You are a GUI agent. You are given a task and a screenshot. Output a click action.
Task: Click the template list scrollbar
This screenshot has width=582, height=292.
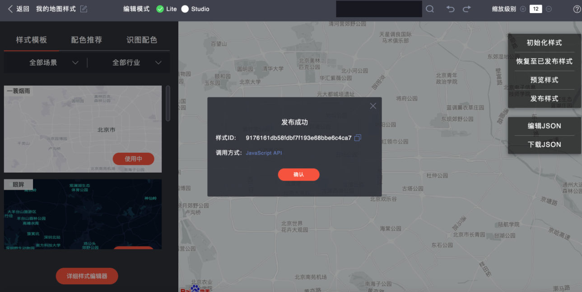coord(168,103)
